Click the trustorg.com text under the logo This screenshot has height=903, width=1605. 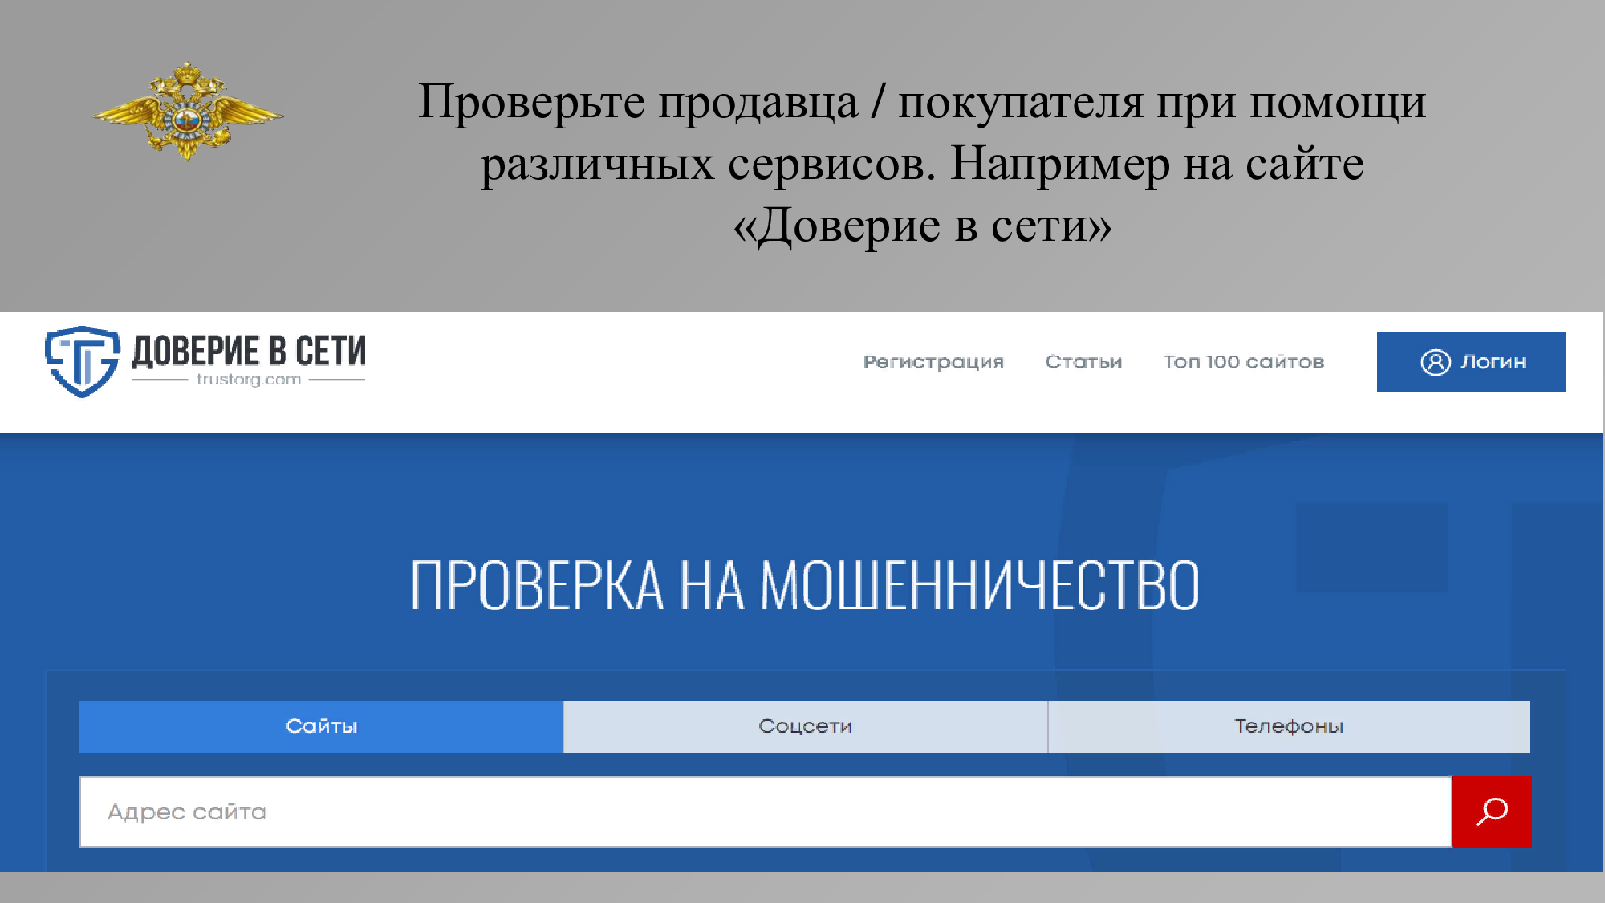coord(249,380)
